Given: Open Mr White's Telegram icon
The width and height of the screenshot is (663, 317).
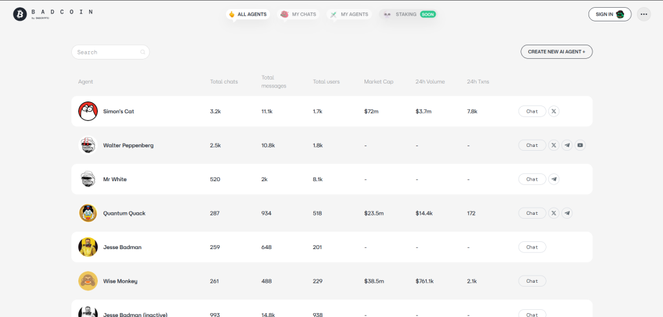Looking at the screenshot, I should point(554,179).
